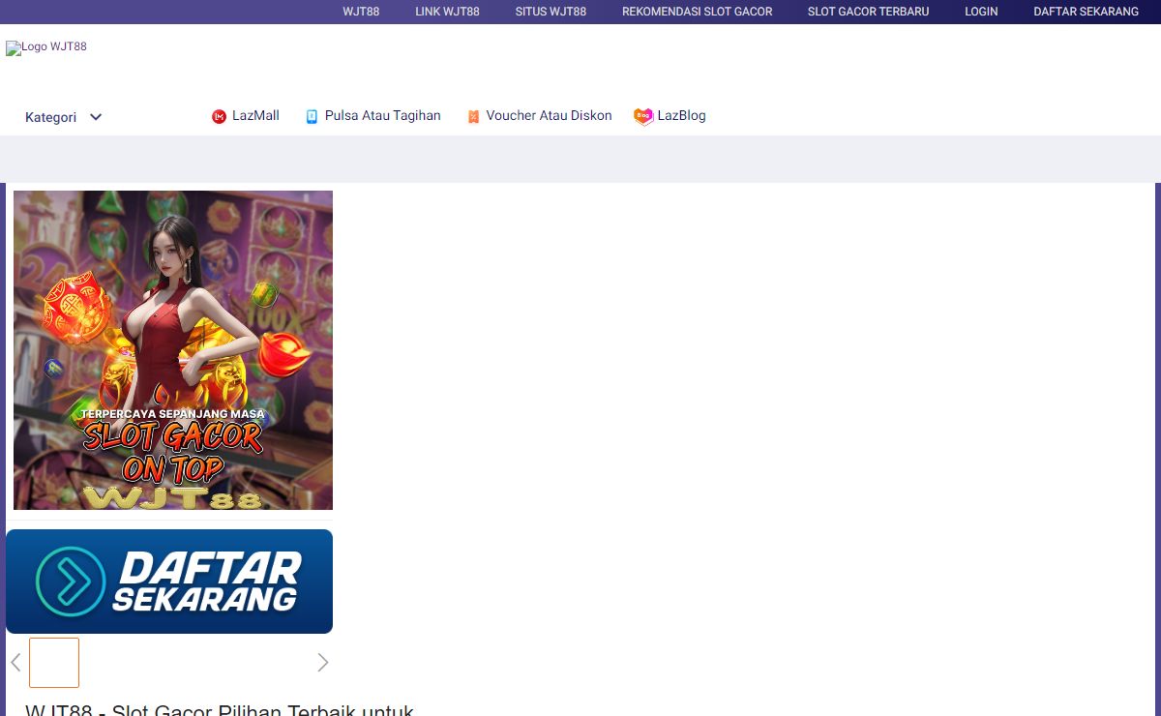
Task: Open REKOMENDASI SLOT GACOR menu item
Action: tap(697, 12)
